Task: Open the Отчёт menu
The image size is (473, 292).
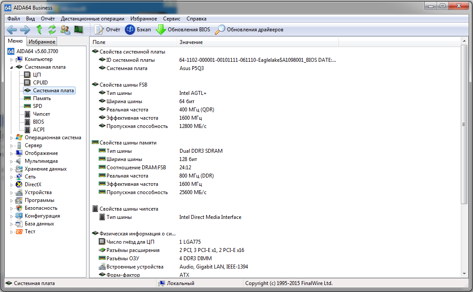Action: pyautogui.click(x=48, y=19)
